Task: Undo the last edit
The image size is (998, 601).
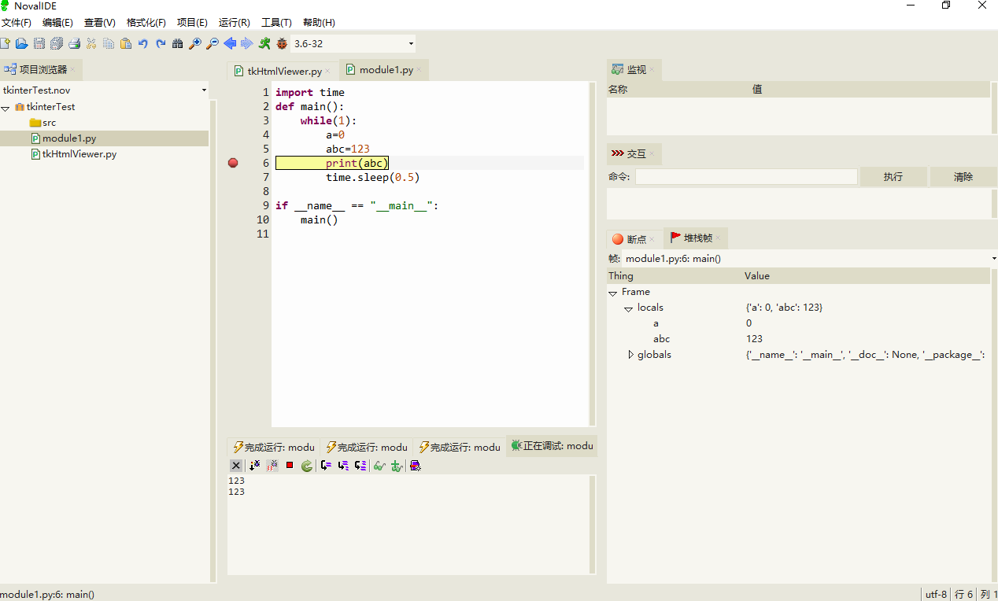Action: (x=143, y=43)
